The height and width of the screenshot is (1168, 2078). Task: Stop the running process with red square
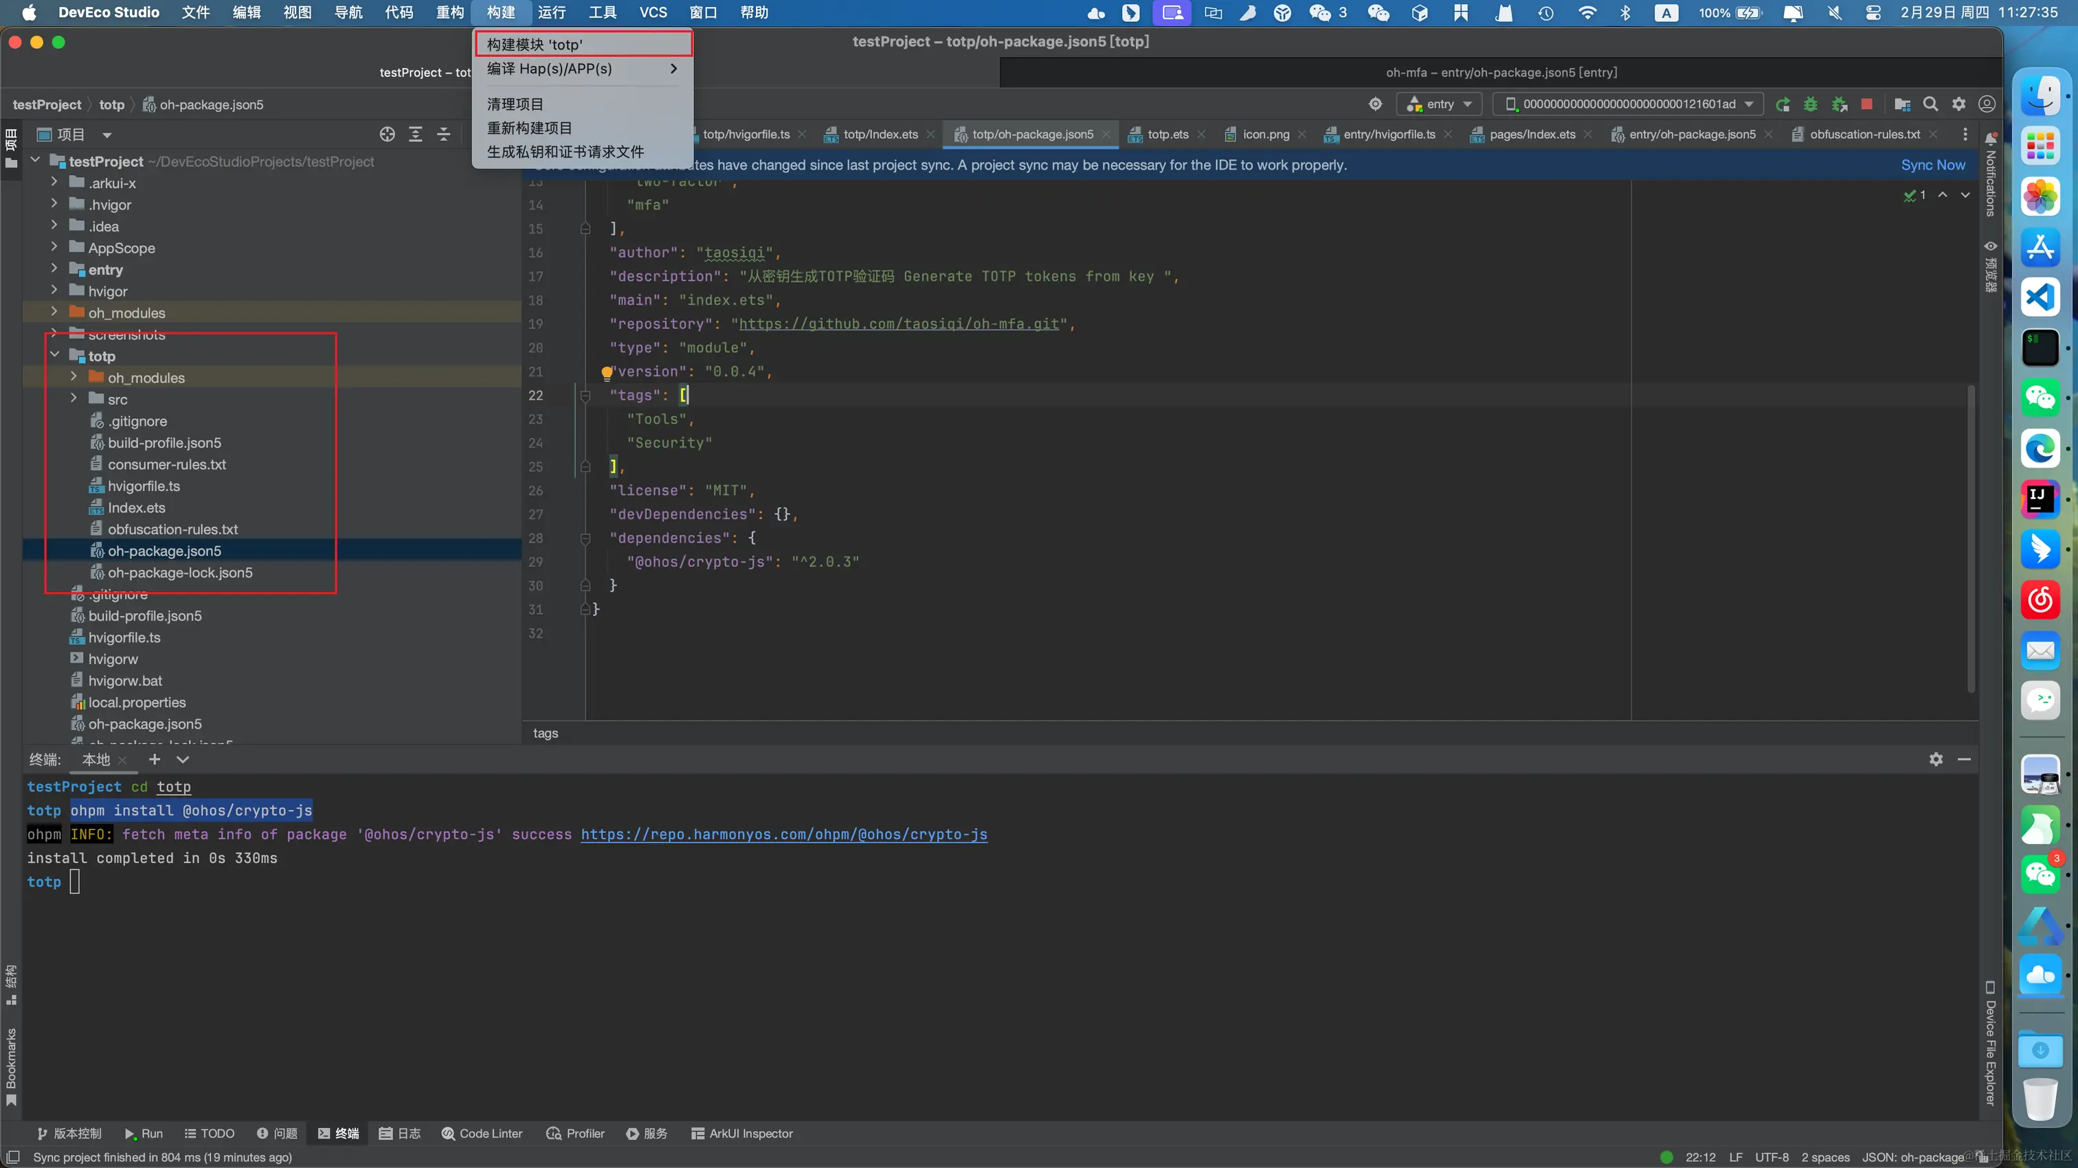pos(1866,104)
